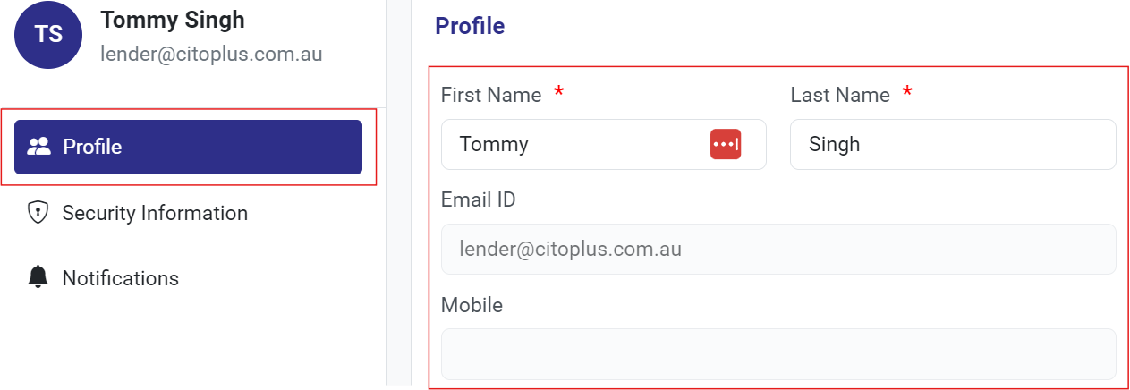Screen dimensions: 1130x390
Task: Open the Security Information section
Action: coord(154,213)
